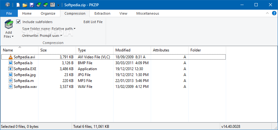Screen dimensions: 278x130
Task: Click the New archive icon in quick access toolbar
Action: pos(18,5)
